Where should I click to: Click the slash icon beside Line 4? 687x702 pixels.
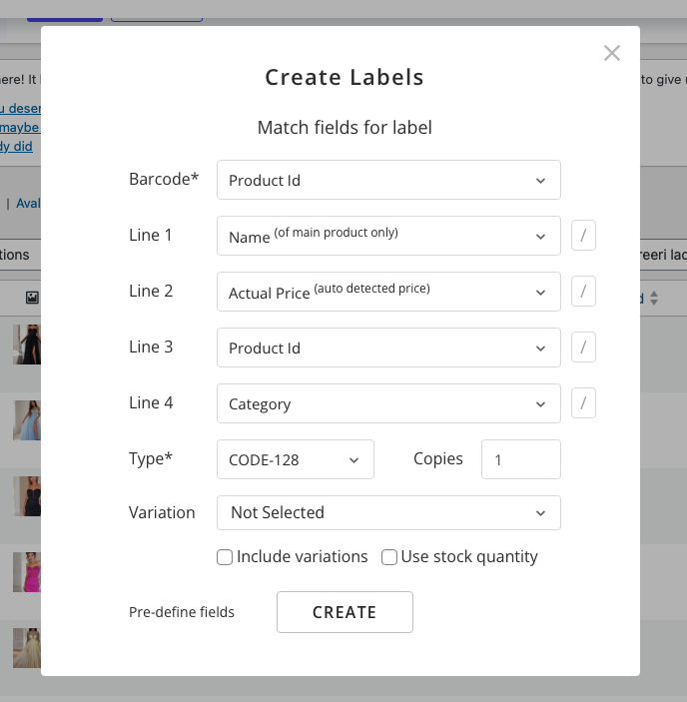[x=583, y=403]
